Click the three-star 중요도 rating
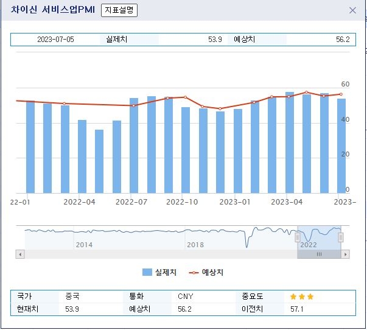Image resolution: width=367 pixels, height=330 pixels. 302,297
